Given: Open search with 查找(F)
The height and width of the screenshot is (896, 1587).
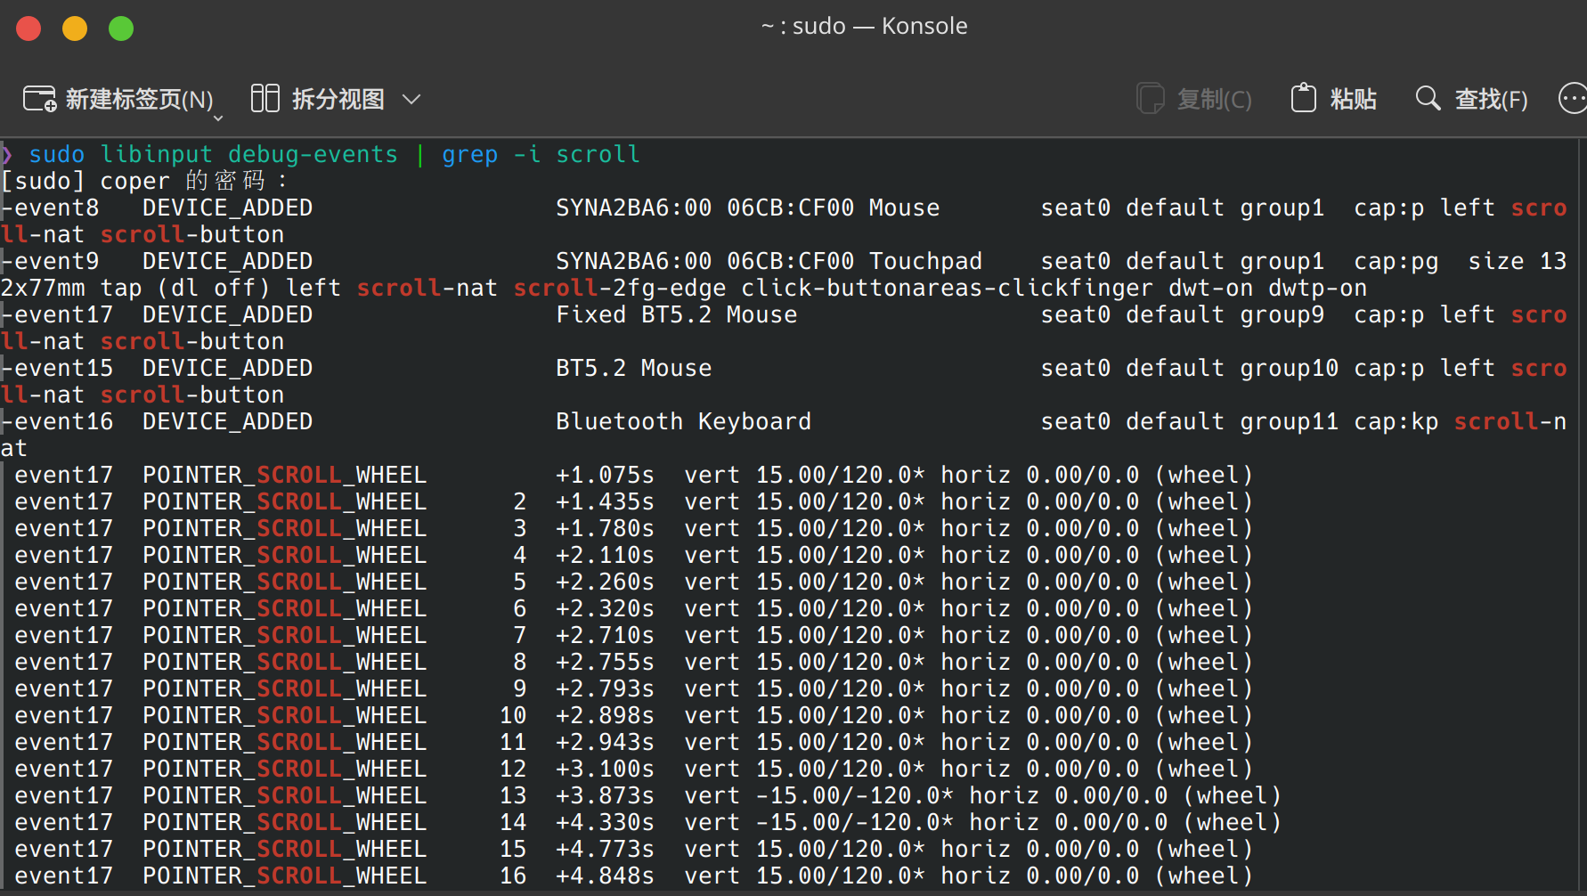Looking at the screenshot, I should [1472, 99].
